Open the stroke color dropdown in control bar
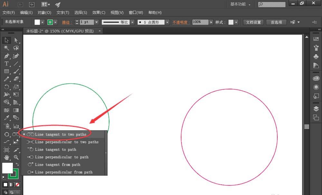 click(x=55, y=22)
